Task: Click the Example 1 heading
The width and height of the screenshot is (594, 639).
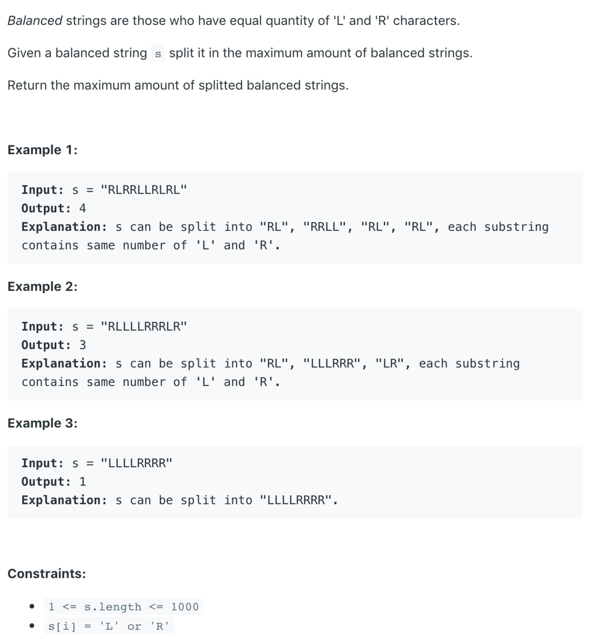Action: 43,150
